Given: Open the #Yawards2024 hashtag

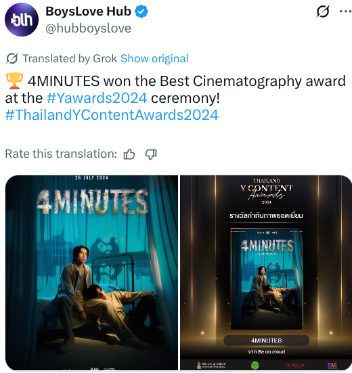Looking at the screenshot, I should tap(97, 98).
